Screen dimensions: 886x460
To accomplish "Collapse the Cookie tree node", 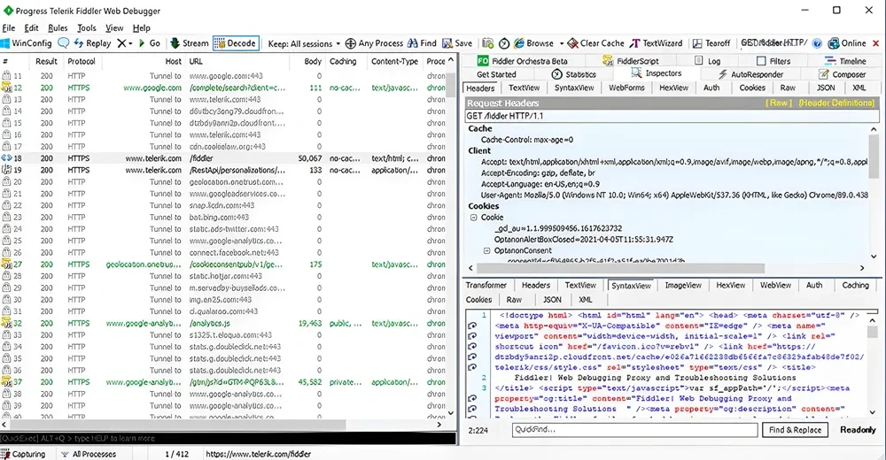I will 473,218.
